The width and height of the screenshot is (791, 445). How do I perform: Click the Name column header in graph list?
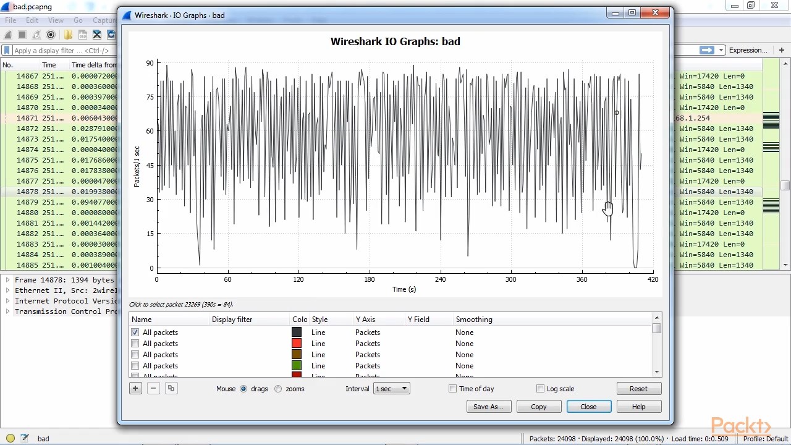click(x=142, y=320)
